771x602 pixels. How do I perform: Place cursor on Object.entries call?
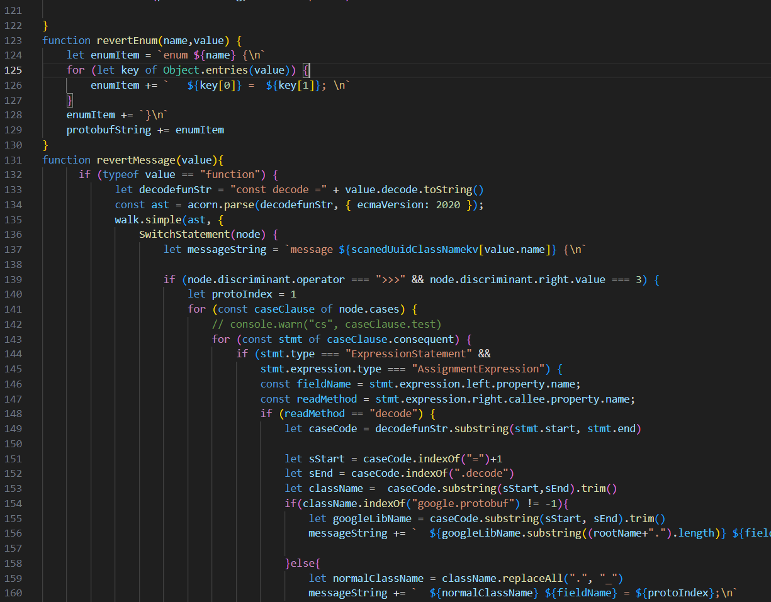pyautogui.click(x=205, y=70)
